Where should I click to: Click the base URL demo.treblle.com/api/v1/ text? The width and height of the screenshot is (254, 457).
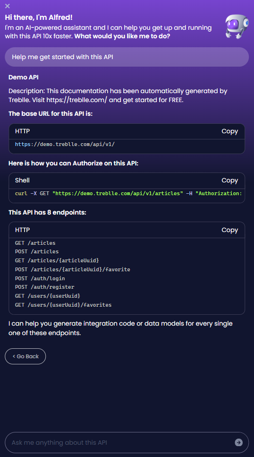click(x=65, y=144)
